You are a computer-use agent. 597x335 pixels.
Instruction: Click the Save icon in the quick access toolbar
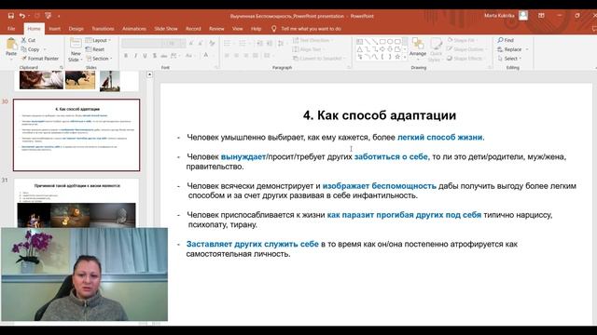click(10, 16)
